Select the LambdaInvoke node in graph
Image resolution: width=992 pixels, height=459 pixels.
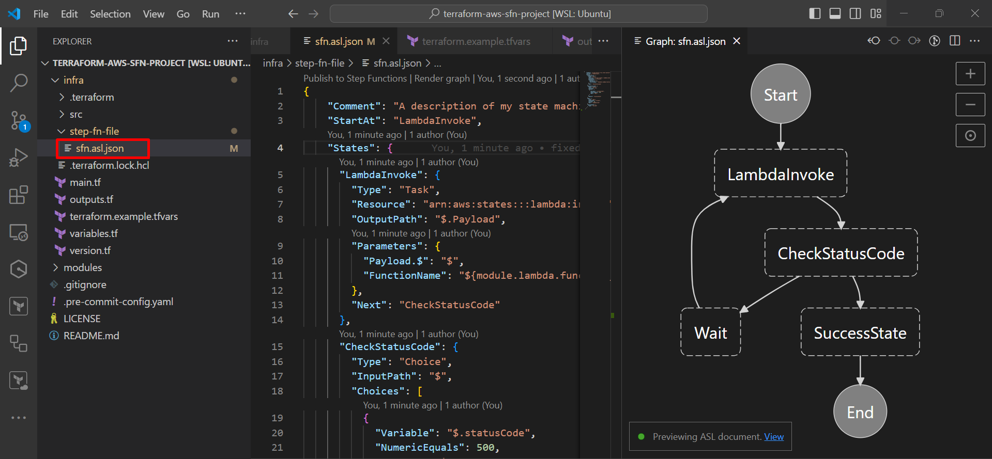(781, 173)
